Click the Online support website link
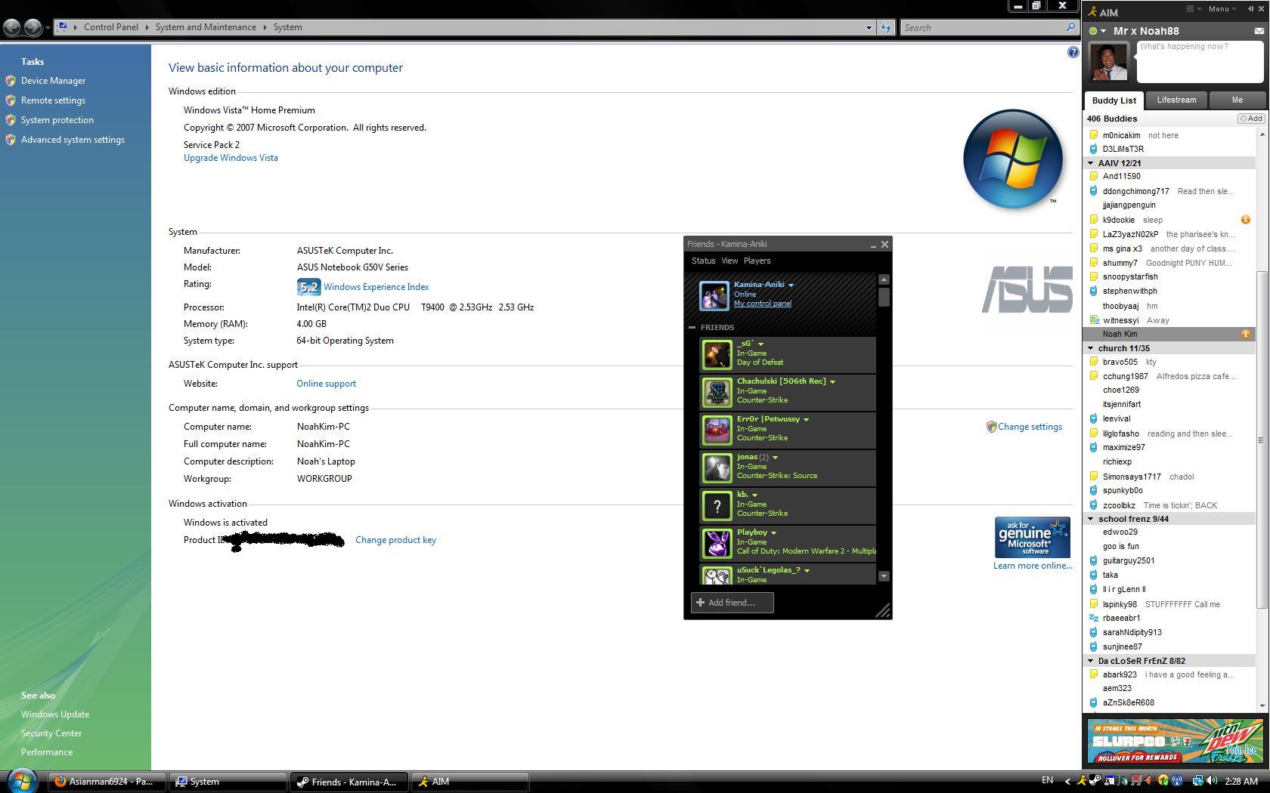Viewport: 1270px width, 793px height. [x=326, y=384]
